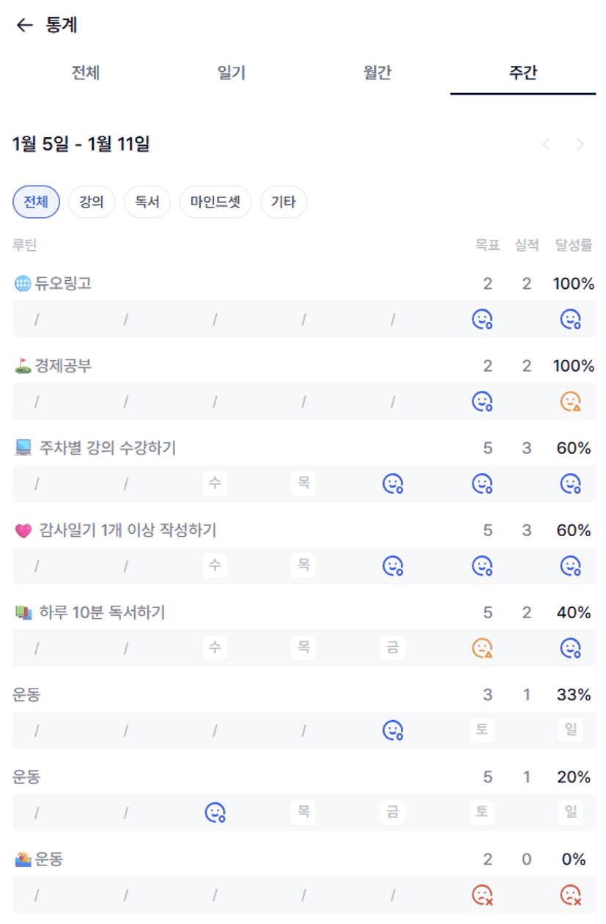
Task: Click the 금 day box in 하루 10분 독서하기 row
Action: point(393,648)
